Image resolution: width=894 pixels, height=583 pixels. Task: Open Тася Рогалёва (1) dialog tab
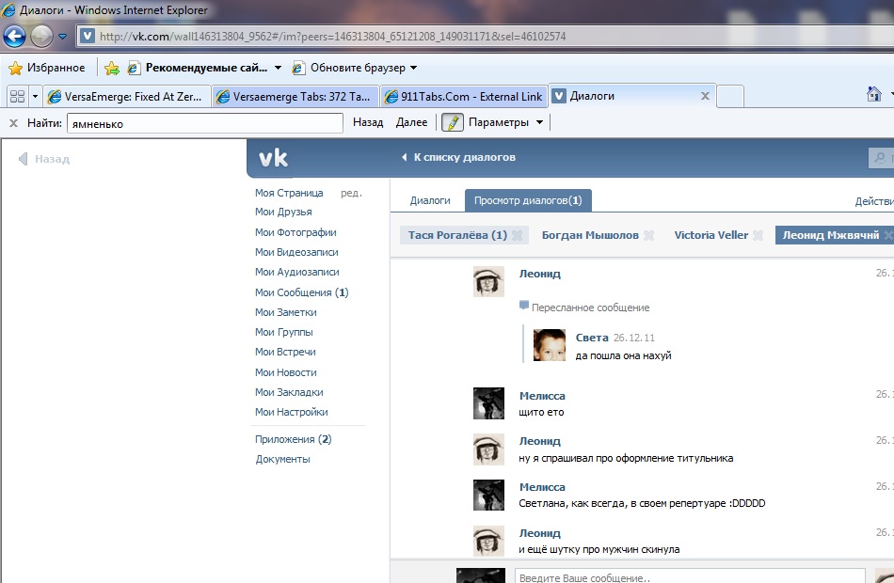(457, 235)
